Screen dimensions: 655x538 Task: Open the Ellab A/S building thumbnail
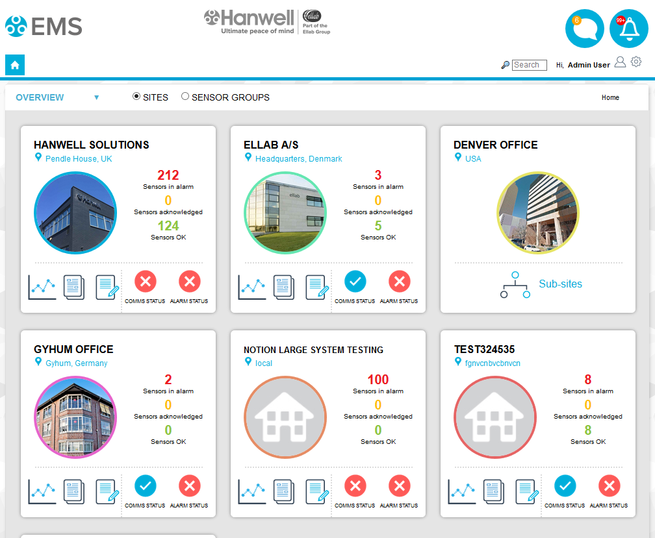285,213
